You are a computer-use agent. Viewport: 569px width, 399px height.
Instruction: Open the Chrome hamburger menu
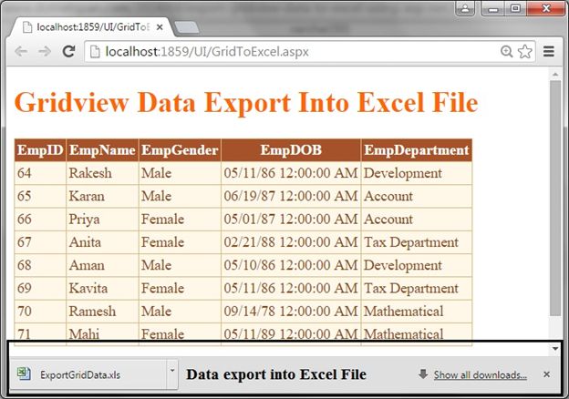pos(549,51)
